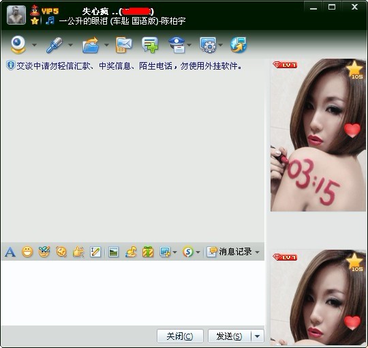The width and height of the screenshot is (368, 348).
Task: Send SMS via the phone mail icon
Action: click(x=123, y=45)
